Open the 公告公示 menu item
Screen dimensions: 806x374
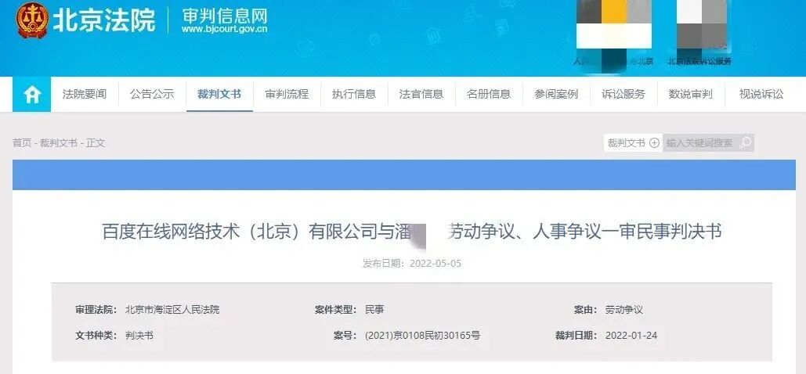[152, 94]
